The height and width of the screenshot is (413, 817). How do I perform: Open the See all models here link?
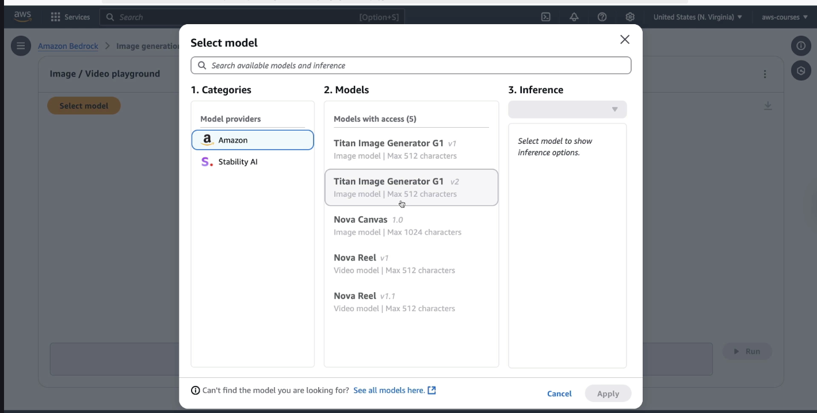point(389,391)
